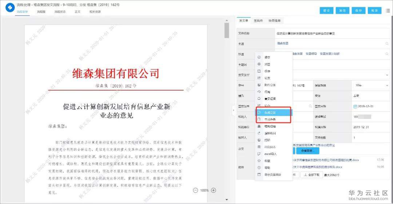
Task: Click the blue 查看清单 button
Action: point(307,151)
